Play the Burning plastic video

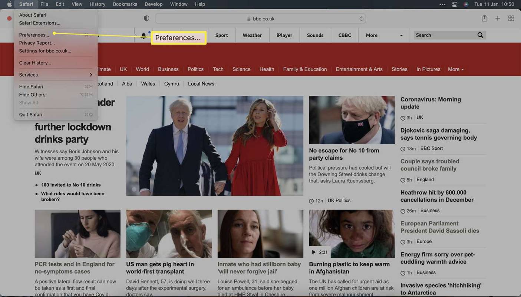pyautogui.click(x=314, y=252)
